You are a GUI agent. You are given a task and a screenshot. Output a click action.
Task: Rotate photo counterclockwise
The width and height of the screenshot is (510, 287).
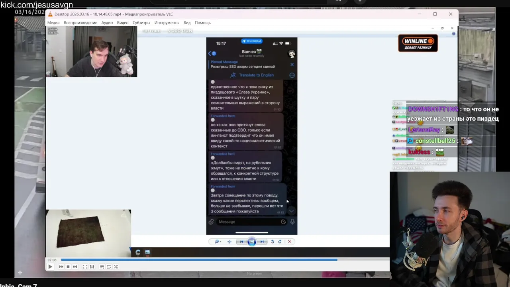click(x=273, y=242)
